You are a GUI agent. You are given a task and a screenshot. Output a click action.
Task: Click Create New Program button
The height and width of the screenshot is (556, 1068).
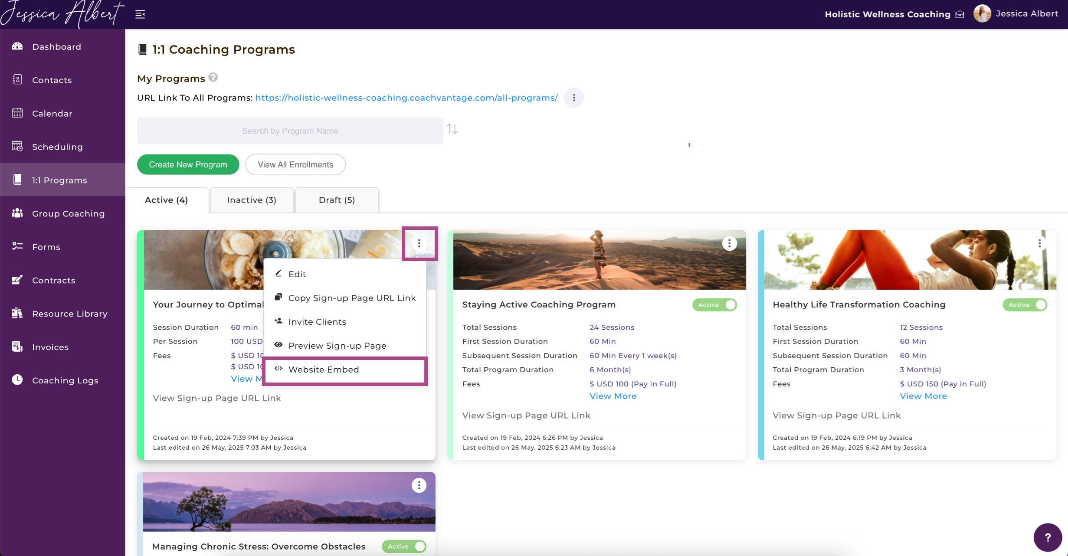(x=188, y=164)
